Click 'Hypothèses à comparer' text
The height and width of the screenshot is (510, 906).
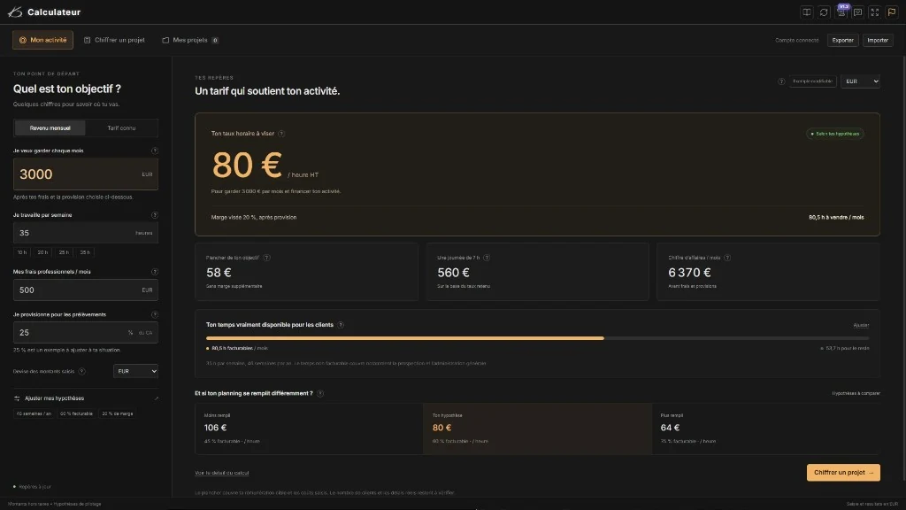coord(856,394)
